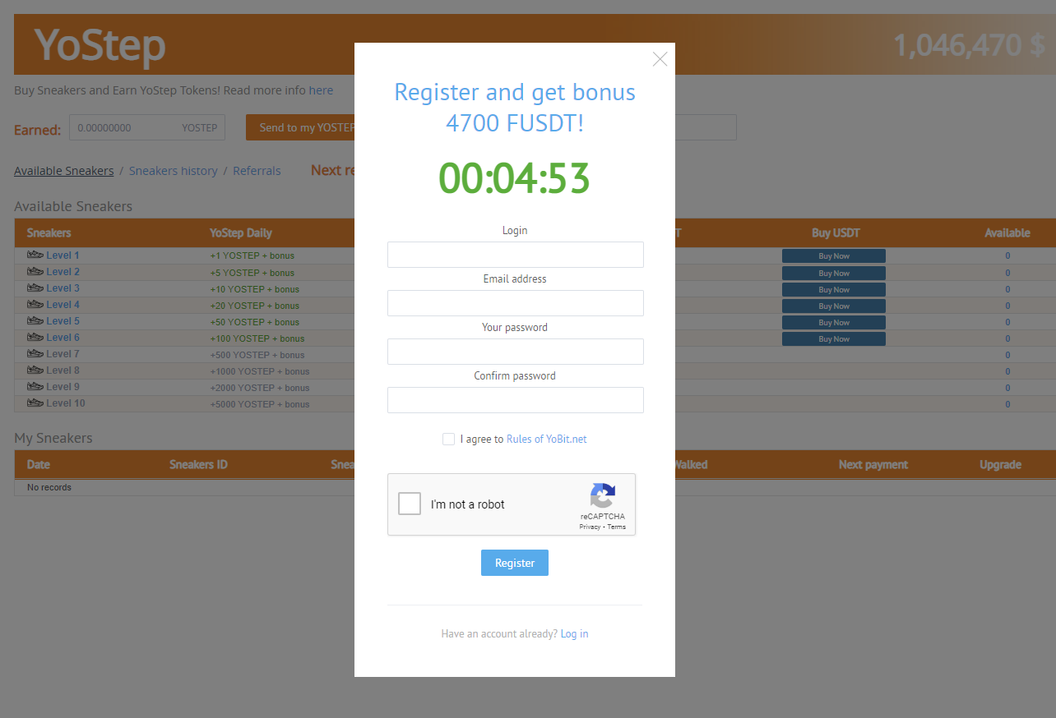Open the Level 6 sneaker link
The width and height of the screenshot is (1056, 718).
tap(63, 338)
